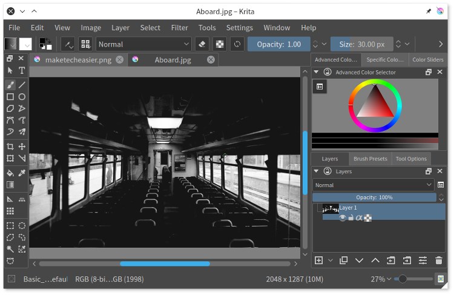
Task: Select the Color Picker eyedropper tool
Action: [x=22, y=173]
